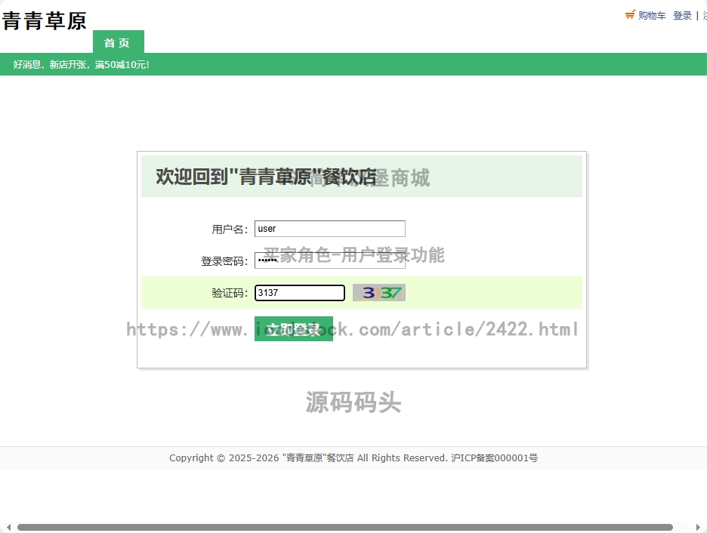Viewport: 707px width, 533px height.
Task: Switch to the 首页 tab
Action: point(118,42)
